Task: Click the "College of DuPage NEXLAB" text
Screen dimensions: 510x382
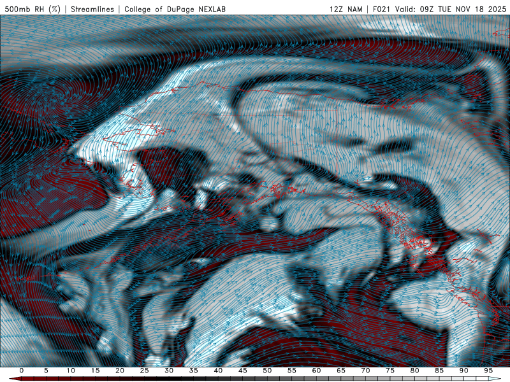Action: coord(175,9)
